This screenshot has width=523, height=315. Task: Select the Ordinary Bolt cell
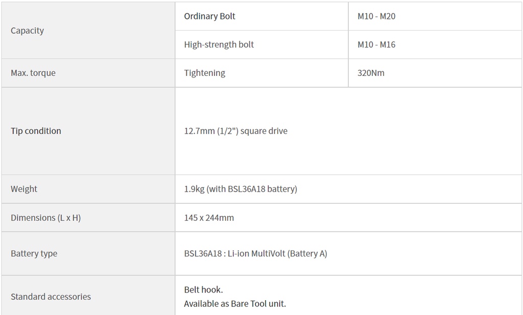pyautogui.click(x=261, y=16)
